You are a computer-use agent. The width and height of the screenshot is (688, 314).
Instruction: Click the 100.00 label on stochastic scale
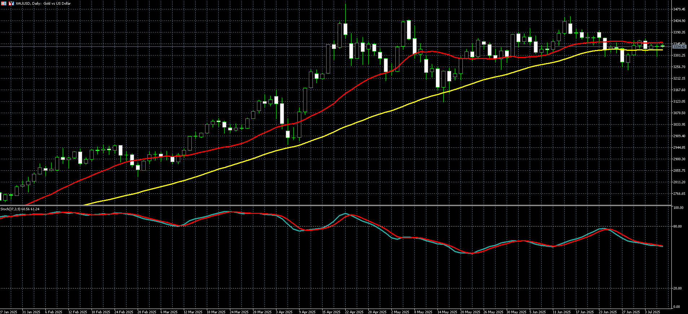pyautogui.click(x=679, y=208)
